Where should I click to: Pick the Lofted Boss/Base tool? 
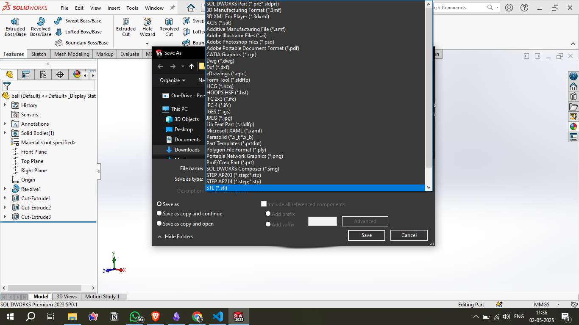(78, 32)
